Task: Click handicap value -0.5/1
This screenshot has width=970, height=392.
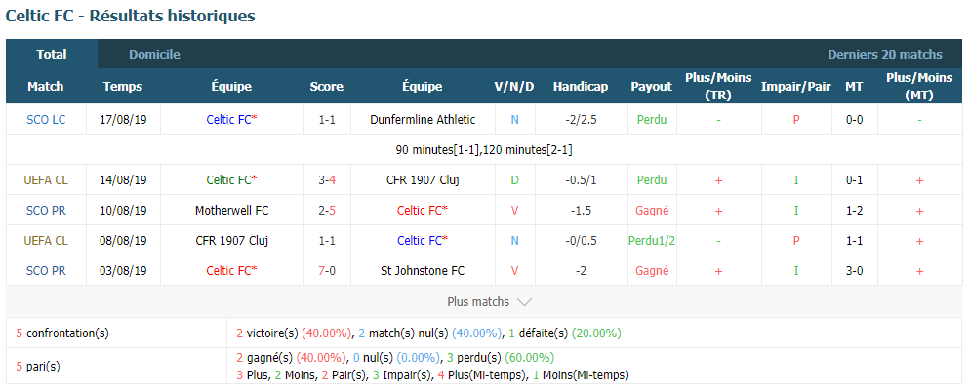Action: coord(581,180)
